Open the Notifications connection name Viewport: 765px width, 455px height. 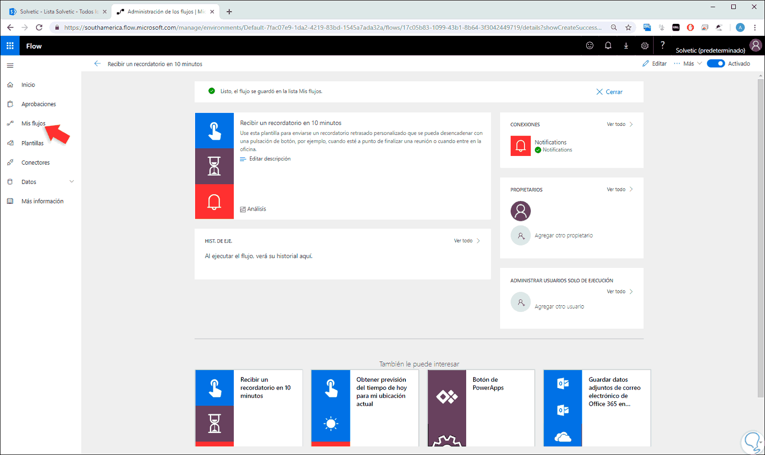550,142
